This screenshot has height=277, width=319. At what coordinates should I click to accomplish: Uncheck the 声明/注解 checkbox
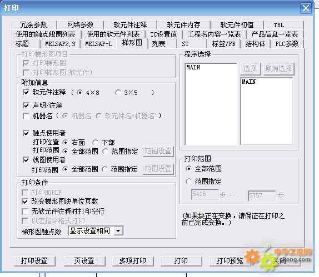tap(26, 105)
